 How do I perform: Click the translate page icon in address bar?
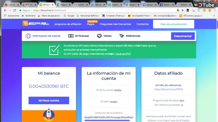click(x=178, y=11)
